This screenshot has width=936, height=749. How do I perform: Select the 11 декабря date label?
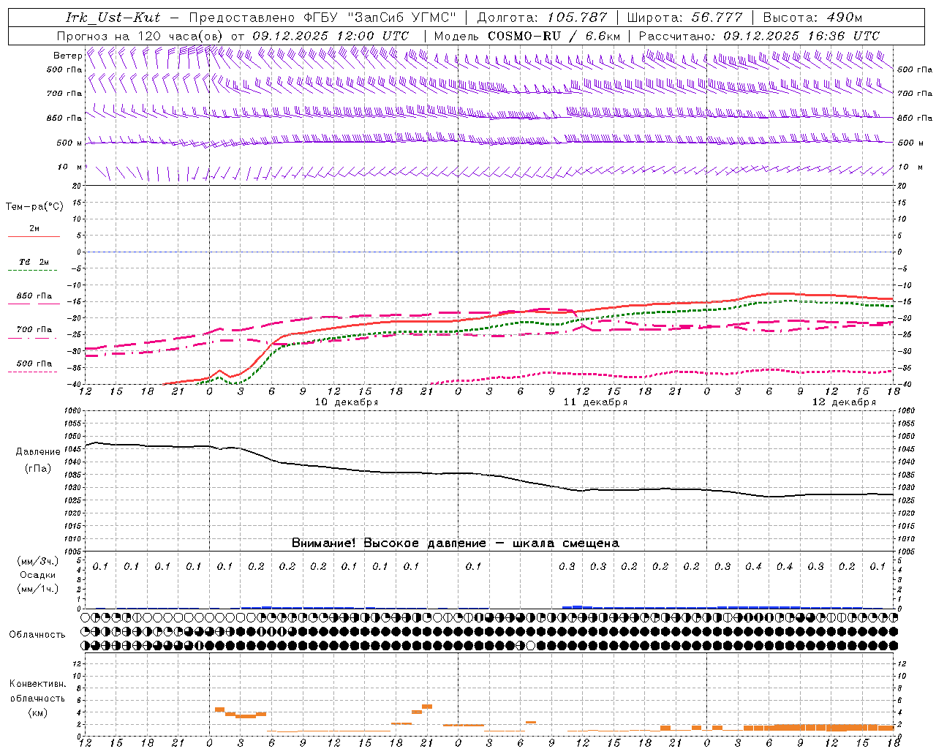(x=595, y=402)
